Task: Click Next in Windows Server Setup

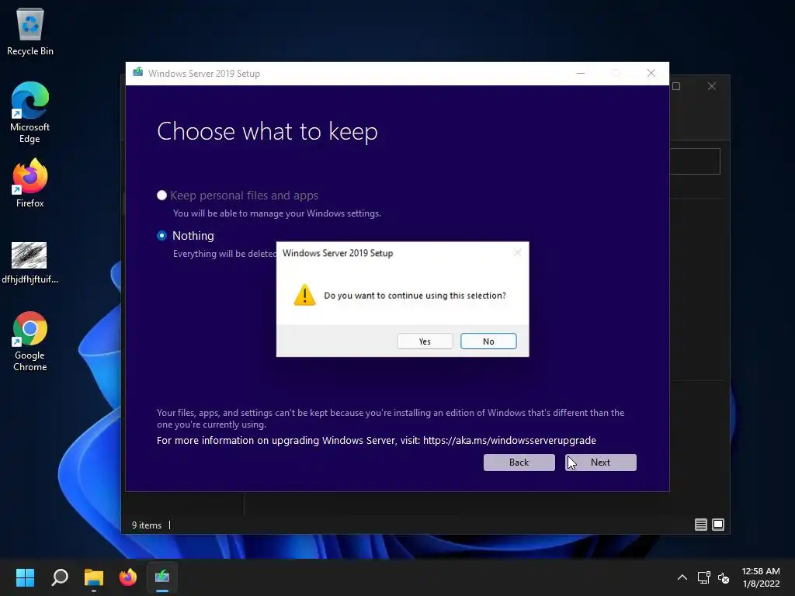Action: point(600,463)
